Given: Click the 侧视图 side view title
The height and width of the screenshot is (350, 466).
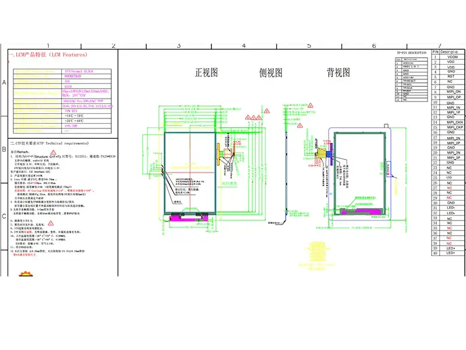Looking at the screenshot, I should [270, 73].
